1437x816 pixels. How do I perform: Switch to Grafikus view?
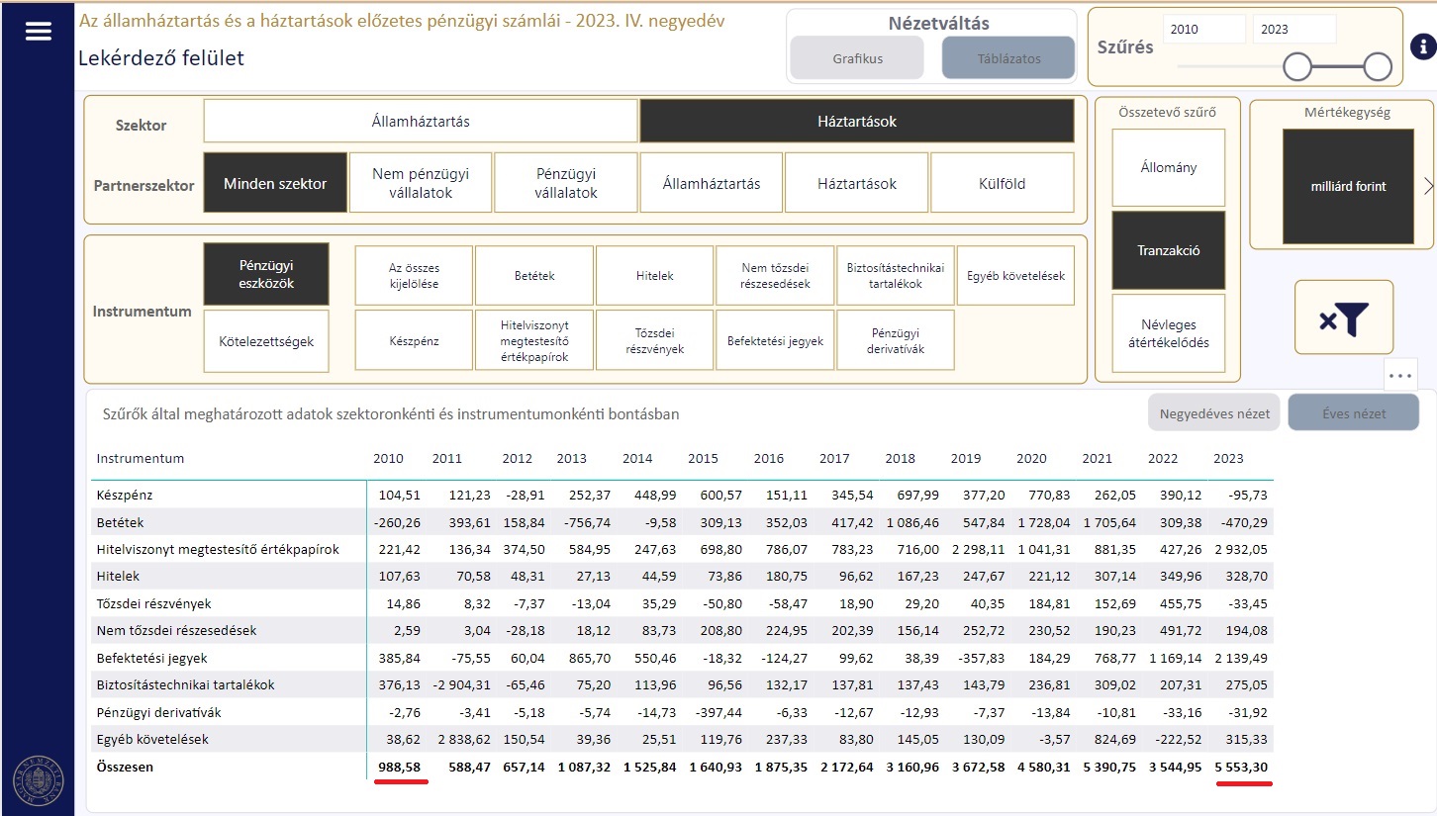[857, 58]
